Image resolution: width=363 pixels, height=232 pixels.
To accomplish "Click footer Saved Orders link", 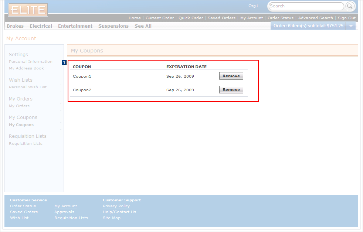I will tap(24, 212).
